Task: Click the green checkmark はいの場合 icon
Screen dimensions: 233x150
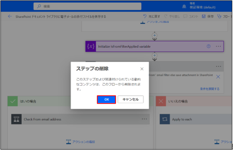Action: pyautogui.click(x=13, y=101)
